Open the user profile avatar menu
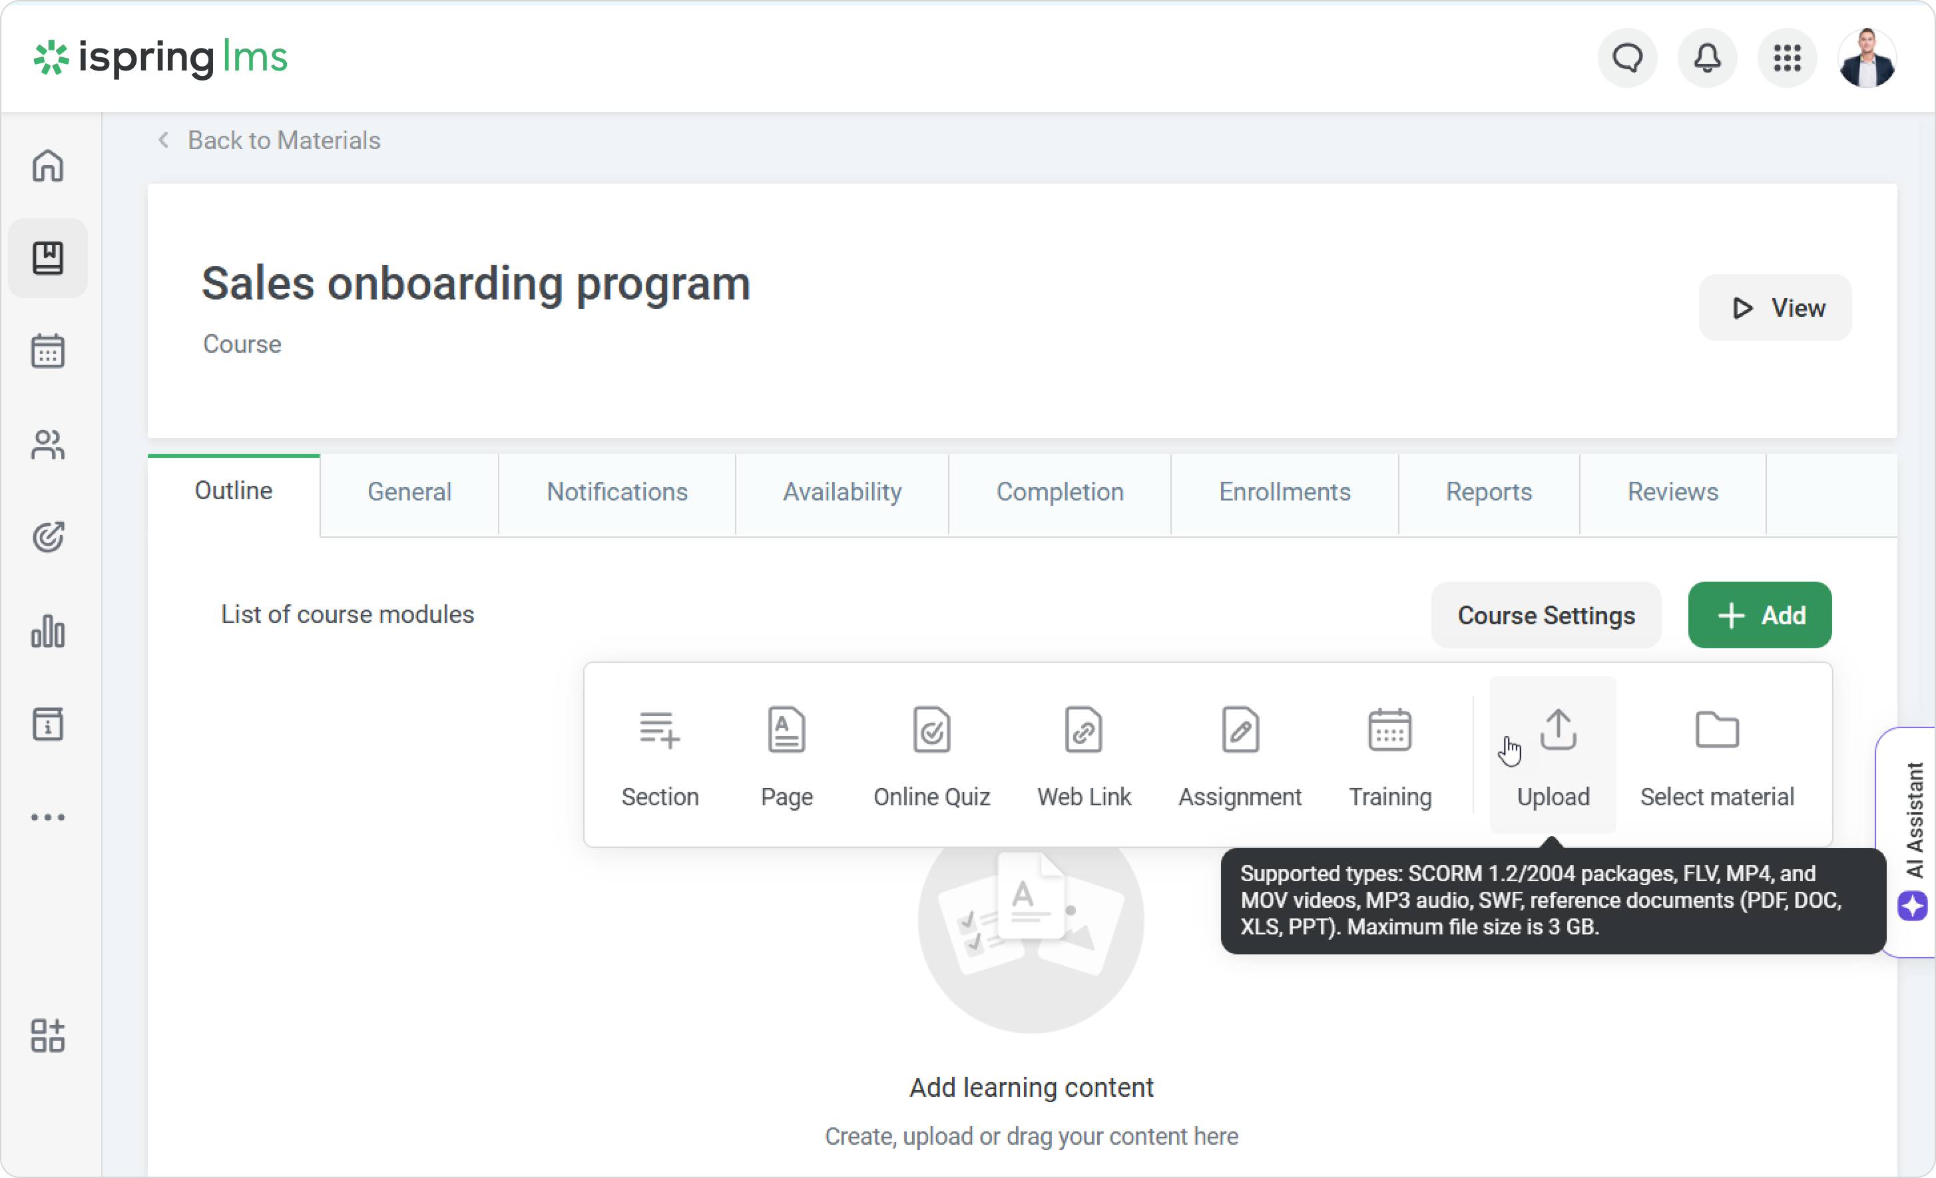 (1867, 58)
